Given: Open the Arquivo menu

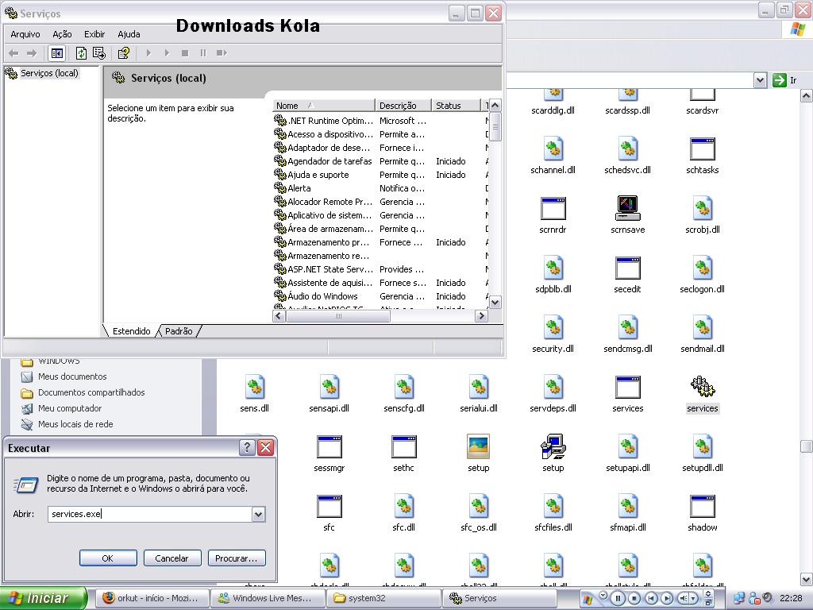Looking at the screenshot, I should click(x=25, y=34).
